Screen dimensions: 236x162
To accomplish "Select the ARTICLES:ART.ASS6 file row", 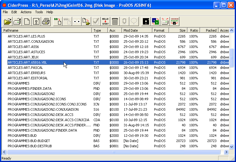I will point(118,47).
